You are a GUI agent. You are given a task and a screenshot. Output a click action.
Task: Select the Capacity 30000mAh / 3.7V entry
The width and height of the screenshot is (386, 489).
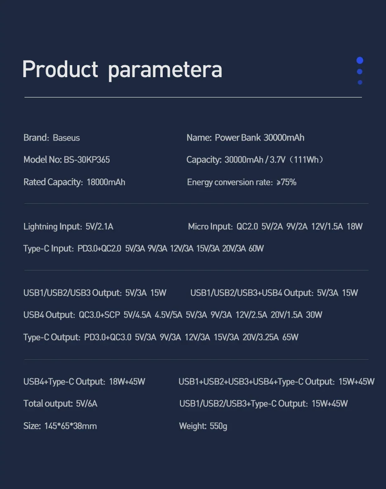point(254,160)
